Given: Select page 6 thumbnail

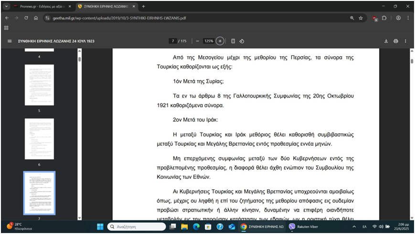Looking at the screenshot, I should pyautogui.click(x=39, y=139).
